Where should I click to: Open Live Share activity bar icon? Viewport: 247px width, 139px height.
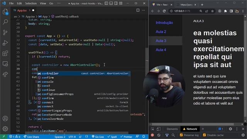click(5, 74)
